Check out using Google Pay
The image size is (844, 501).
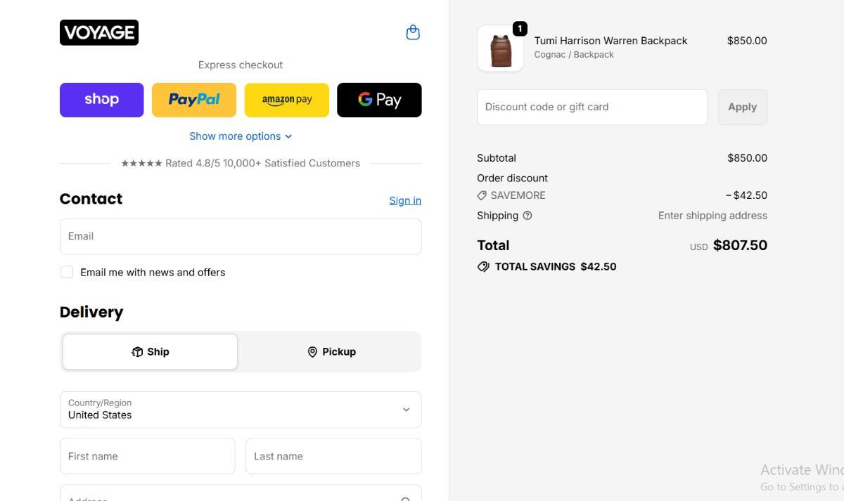379,100
